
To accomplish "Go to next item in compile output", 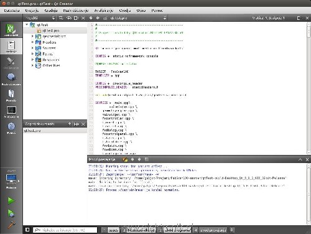I will pyautogui.click(x=139, y=159).
